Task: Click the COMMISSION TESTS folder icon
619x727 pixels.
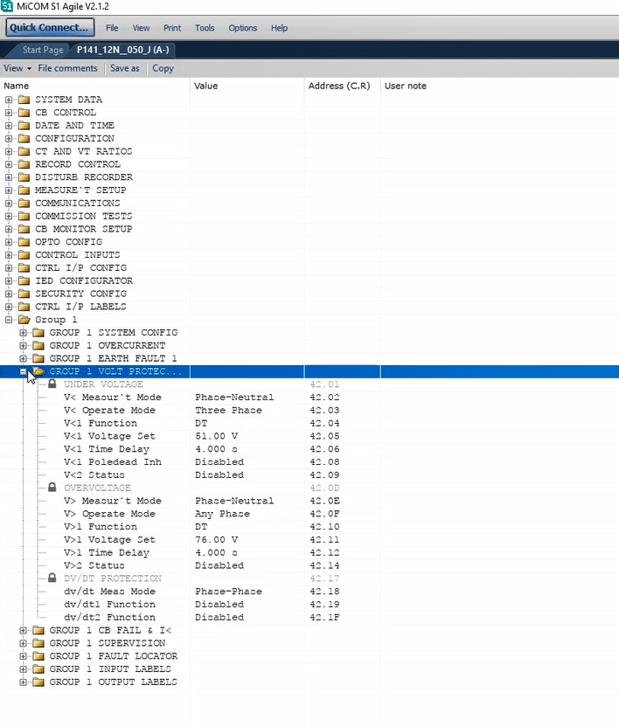Action: pos(24,216)
